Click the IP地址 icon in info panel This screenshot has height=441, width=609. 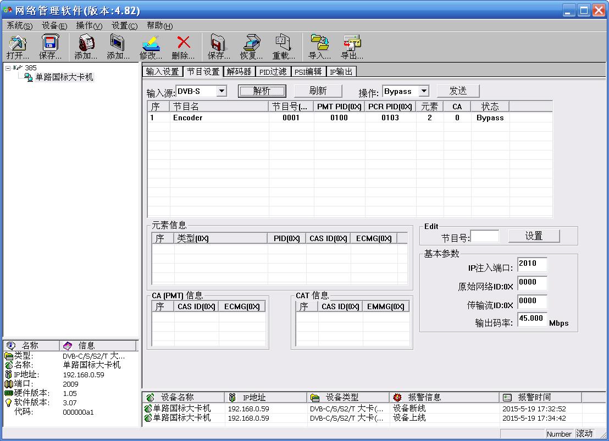click(9, 375)
